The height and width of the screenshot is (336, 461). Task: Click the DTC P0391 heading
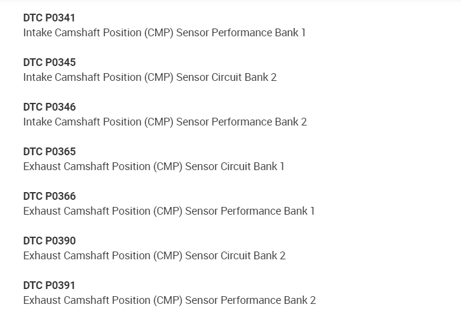49,285
